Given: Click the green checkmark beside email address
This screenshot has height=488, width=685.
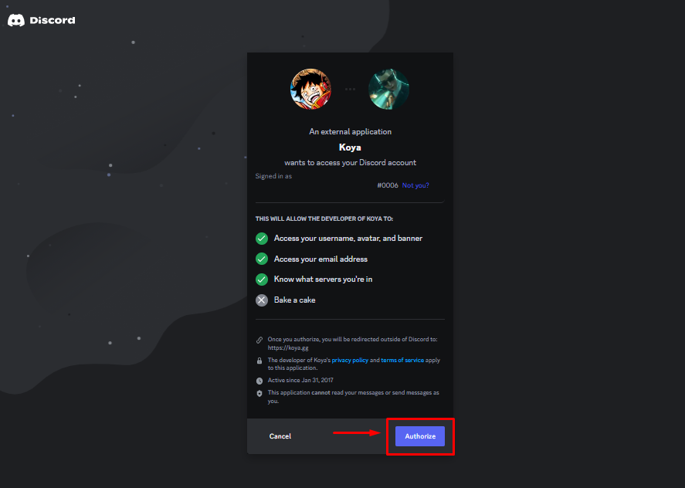Looking at the screenshot, I should 262,259.
